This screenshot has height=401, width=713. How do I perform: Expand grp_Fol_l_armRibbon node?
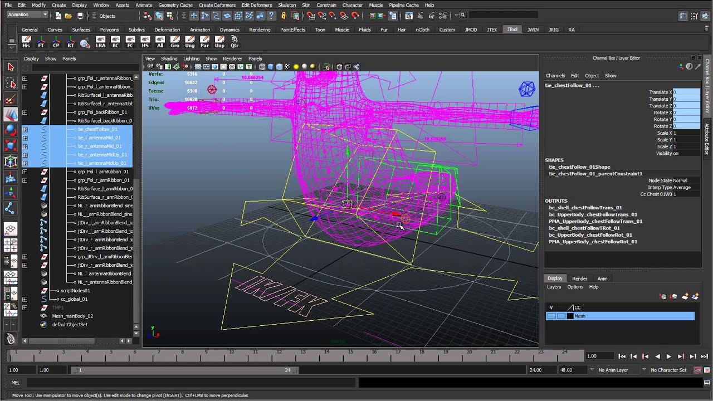[x=25, y=172]
